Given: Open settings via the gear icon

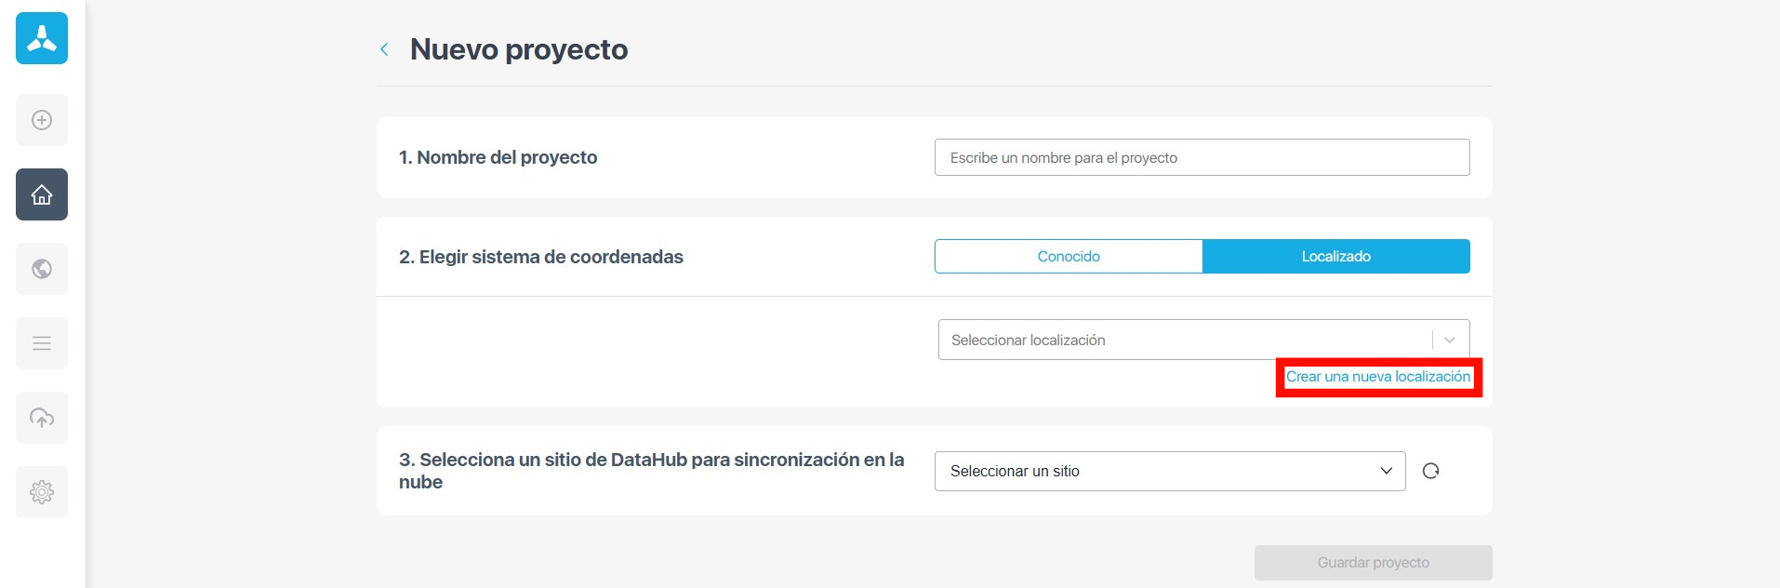Looking at the screenshot, I should (42, 492).
